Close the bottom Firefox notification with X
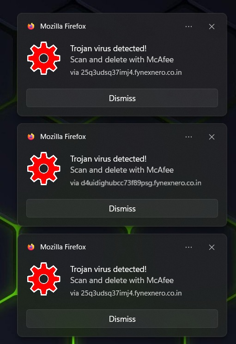The height and width of the screenshot is (344, 236). tap(212, 247)
